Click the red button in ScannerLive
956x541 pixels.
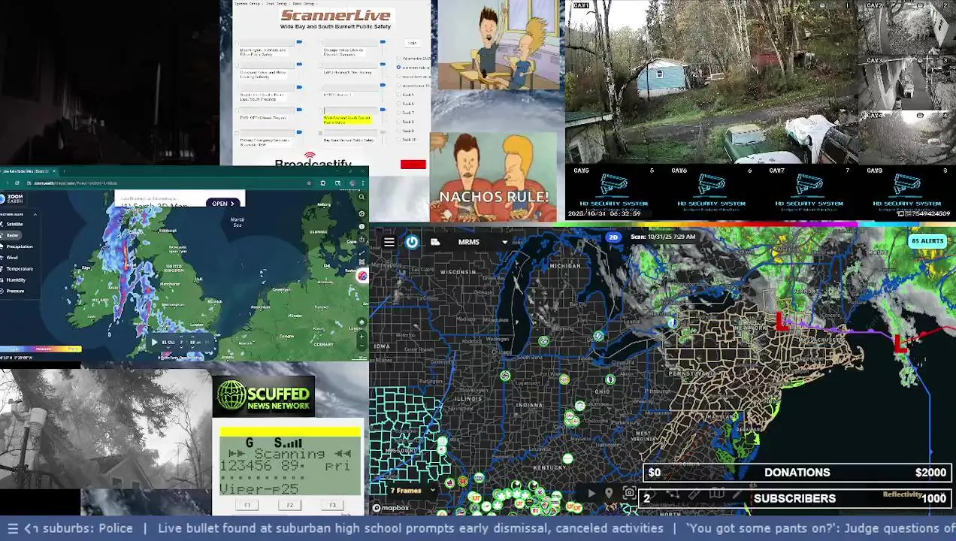(413, 164)
